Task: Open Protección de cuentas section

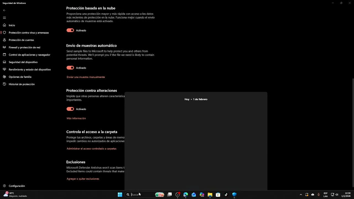Action: [21, 40]
